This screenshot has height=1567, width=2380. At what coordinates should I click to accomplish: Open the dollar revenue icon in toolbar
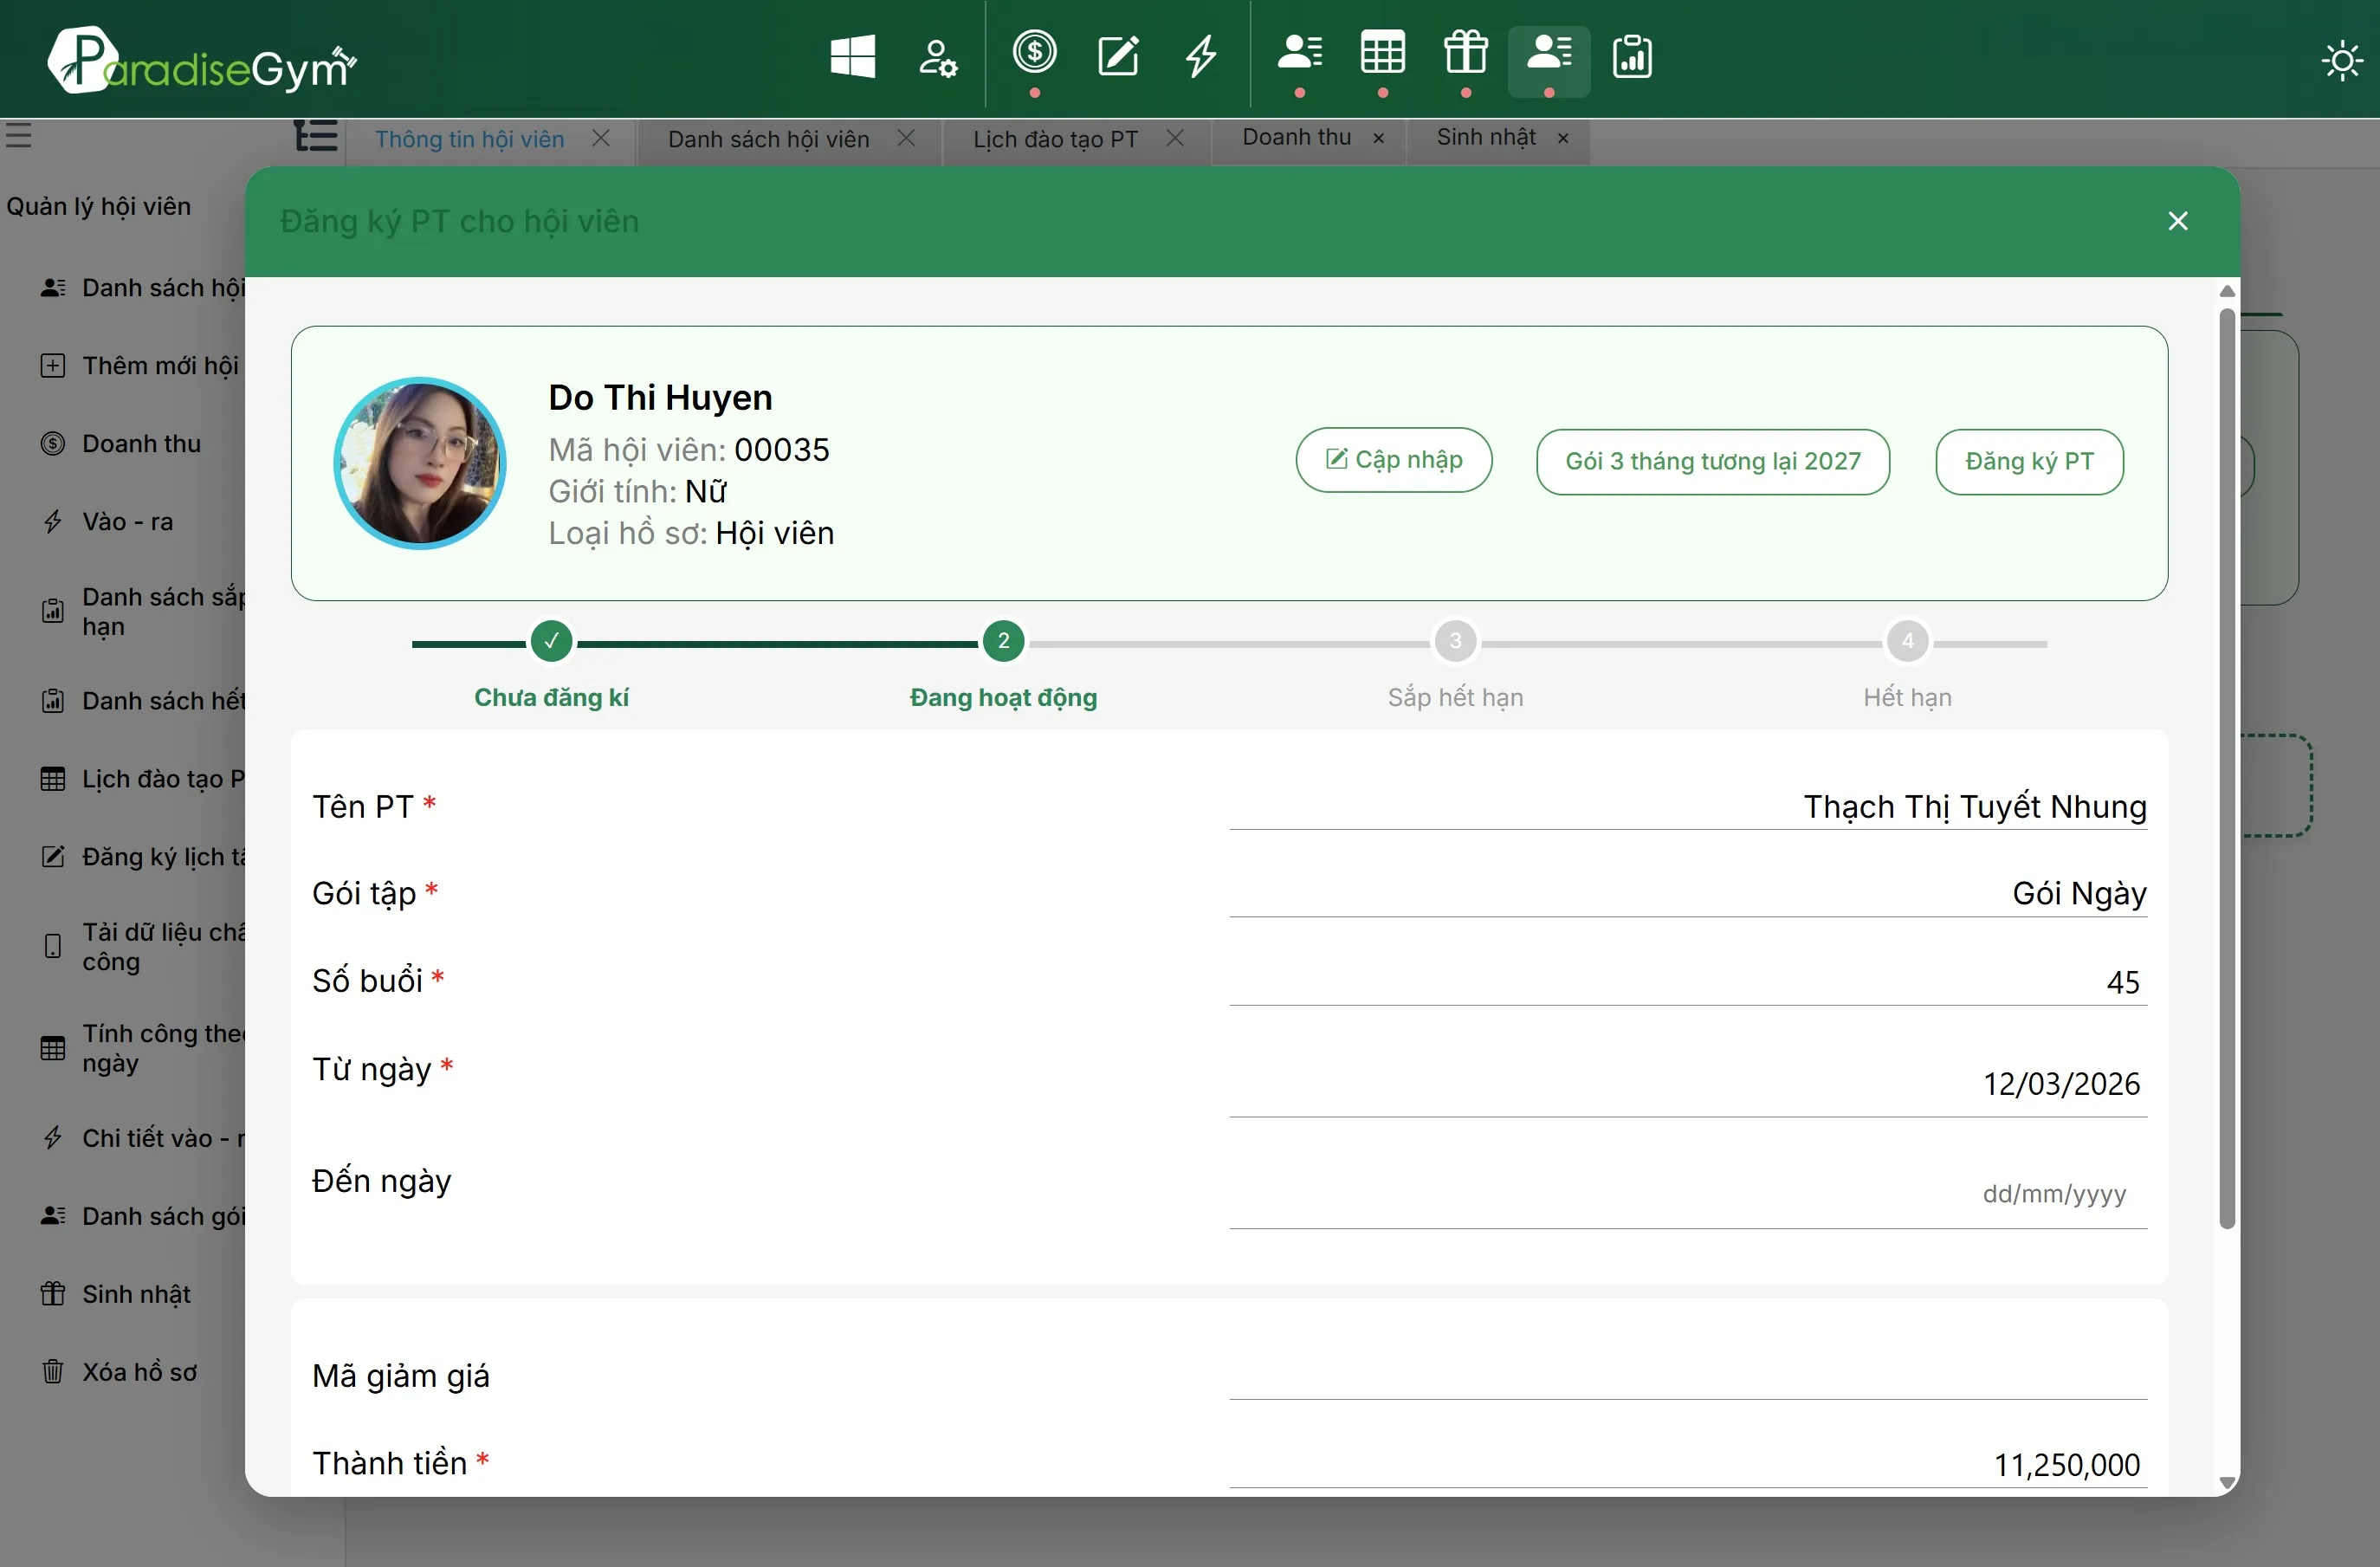pos(1034,52)
